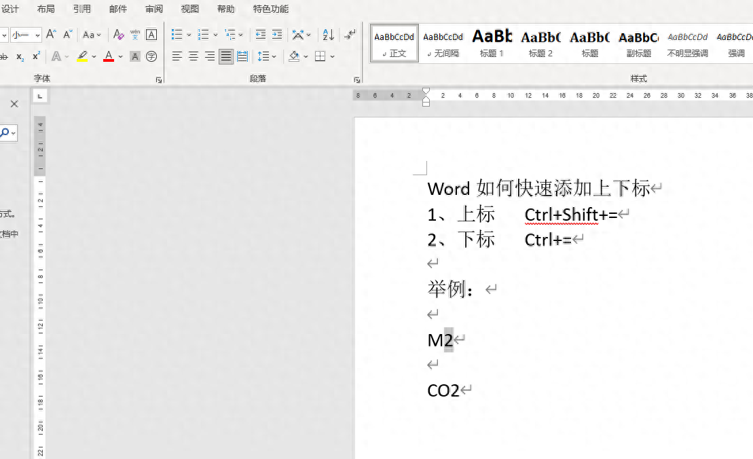The image size is (753, 459).
Task: Toggle subscript formatting
Action: coord(20,56)
